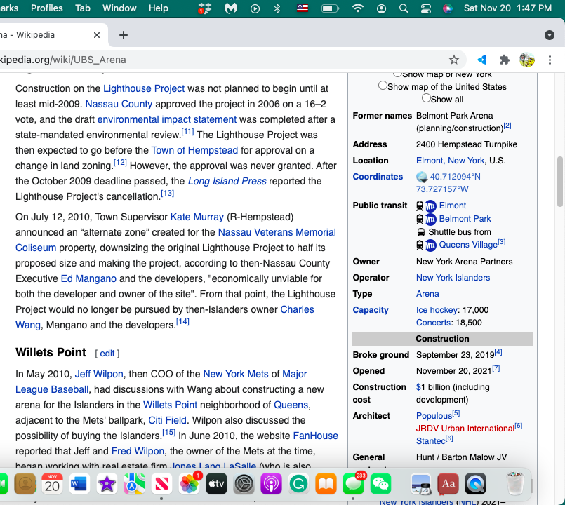The width and height of the screenshot is (565, 505).
Task: Open the Chrome Extensions puzzle icon
Action: coord(504,60)
